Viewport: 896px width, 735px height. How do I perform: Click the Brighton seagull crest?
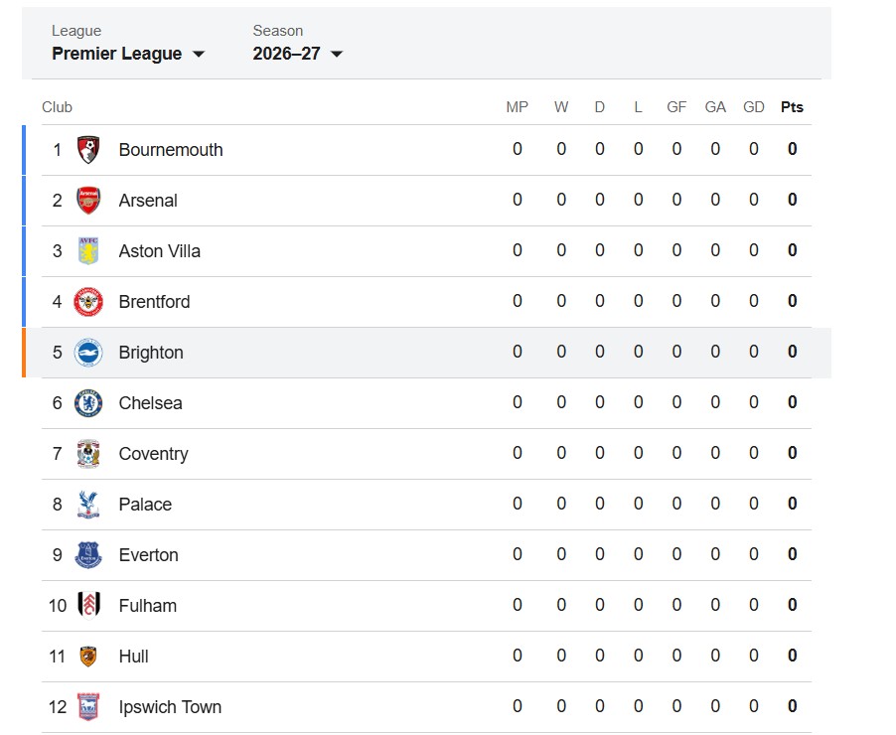coord(88,352)
